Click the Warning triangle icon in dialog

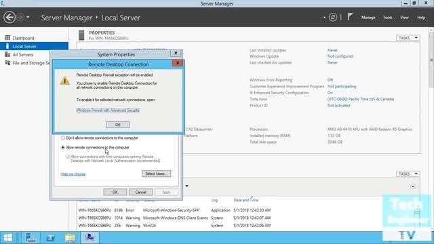click(x=65, y=81)
